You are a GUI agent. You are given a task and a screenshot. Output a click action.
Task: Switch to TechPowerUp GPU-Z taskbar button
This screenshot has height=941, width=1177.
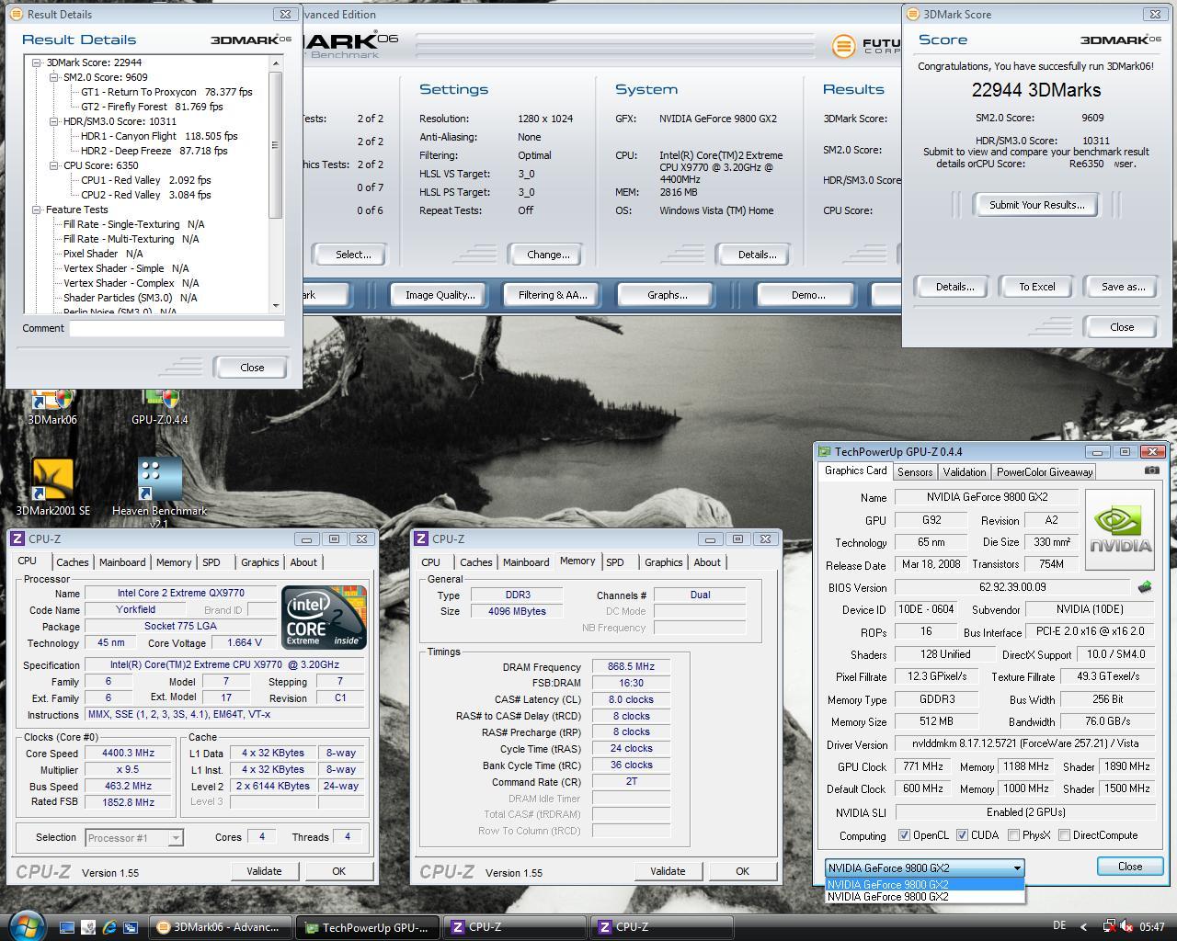[x=367, y=927]
